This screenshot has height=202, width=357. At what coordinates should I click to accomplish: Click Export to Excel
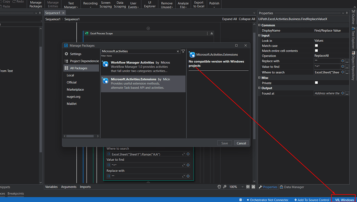click(199, 4)
